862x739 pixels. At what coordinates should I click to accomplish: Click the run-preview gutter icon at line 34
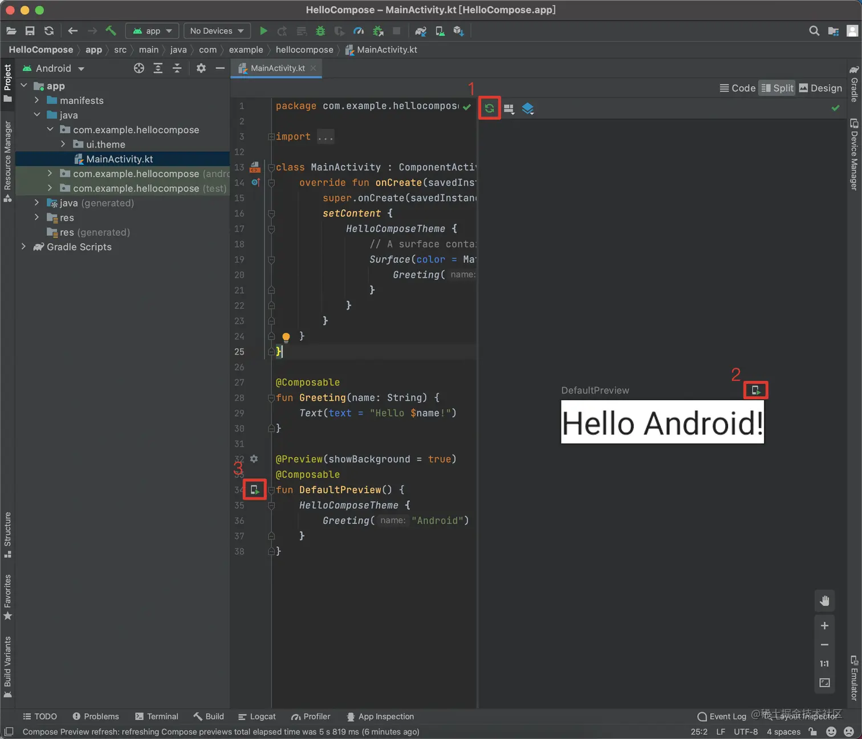click(255, 490)
